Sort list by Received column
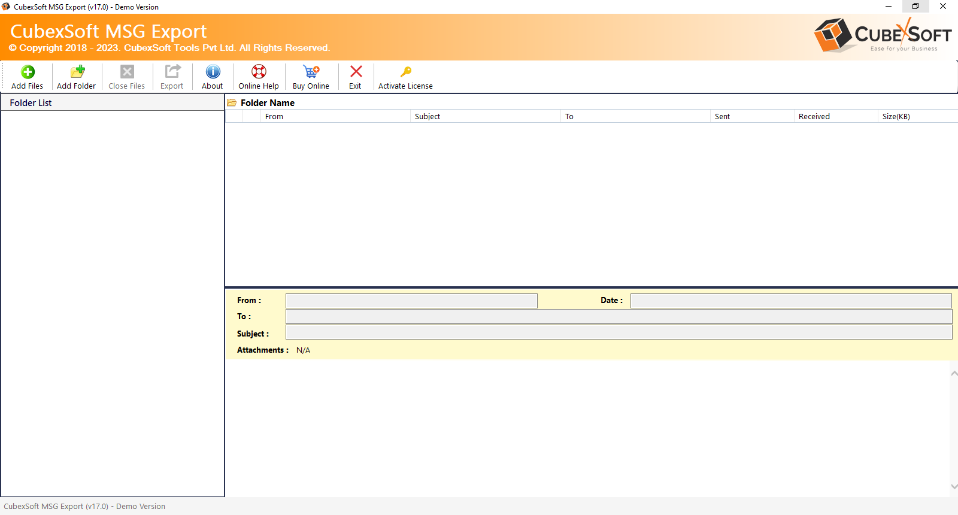The height and width of the screenshot is (515, 958). click(835, 117)
